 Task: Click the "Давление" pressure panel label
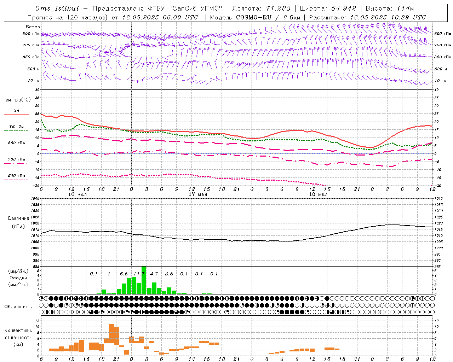[x=18, y=218]
